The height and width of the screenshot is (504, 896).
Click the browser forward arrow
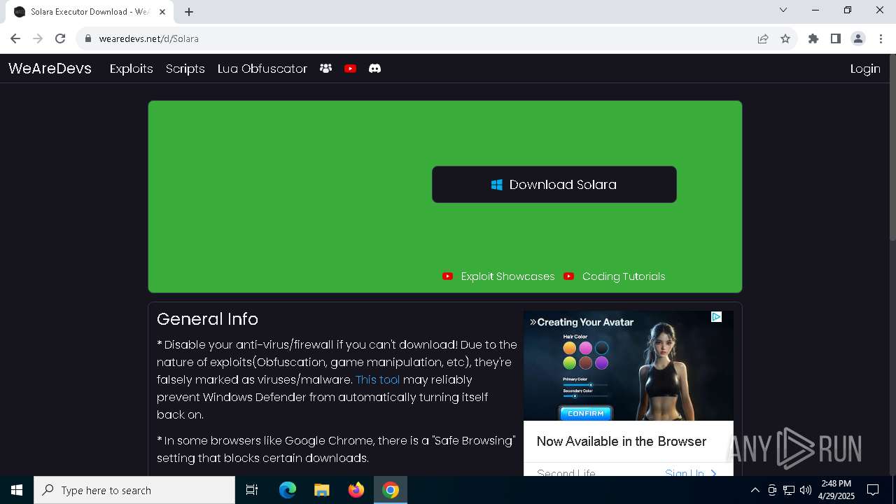(38, 38)
